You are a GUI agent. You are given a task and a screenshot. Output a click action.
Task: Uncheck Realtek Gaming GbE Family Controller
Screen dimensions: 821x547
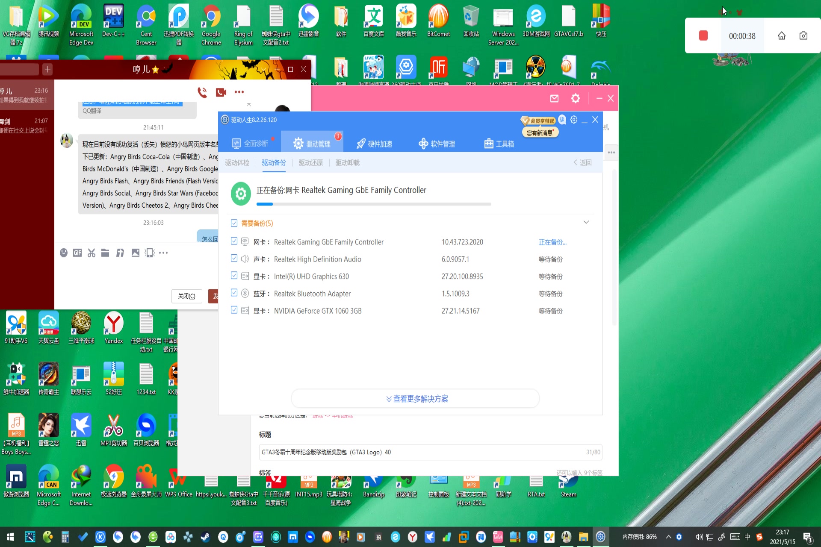[x=234, y=241]
